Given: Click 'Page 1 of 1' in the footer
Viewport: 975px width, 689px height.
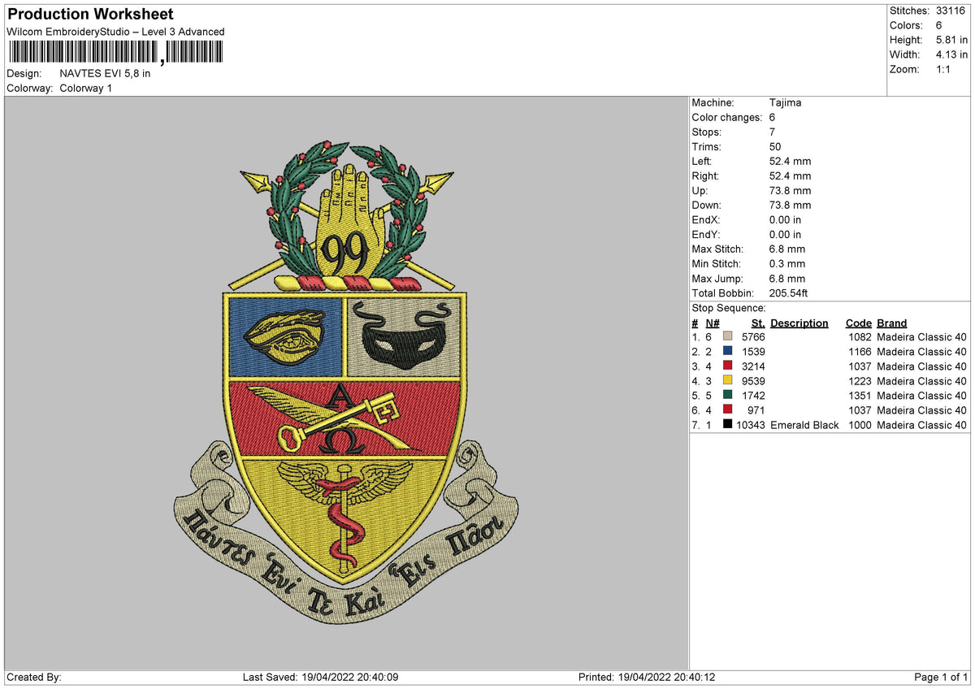Looking at the screenshot, I should pyautogui.click(x=941, y=677).
